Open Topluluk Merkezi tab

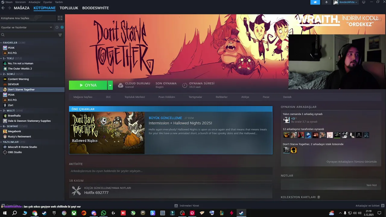[135, 97]
